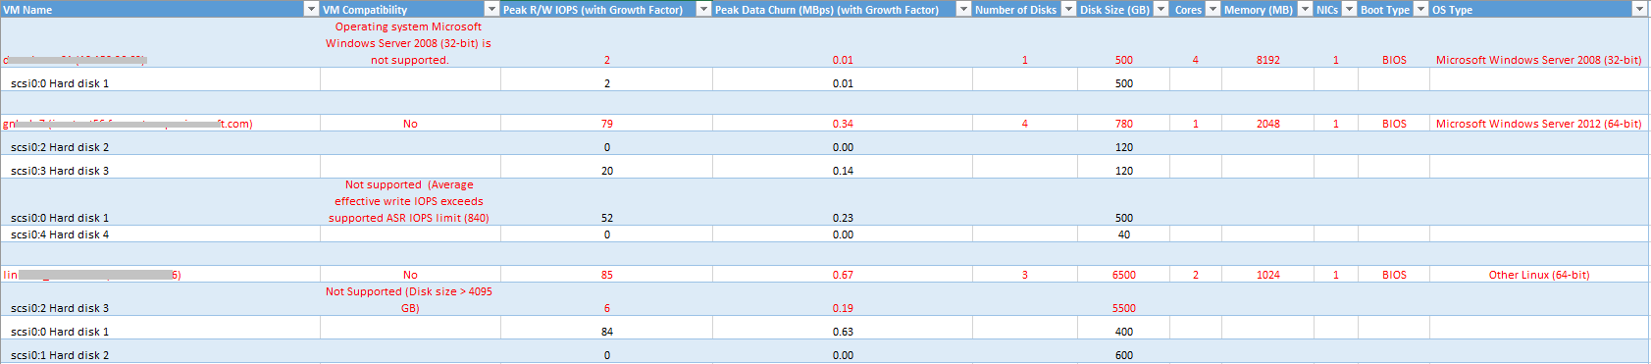The height and width of the screenshot is (364, 1651).
Task: Select the Microsoft Windows Server 2012 (64-bit) OS cell
Action: [x=1538, y=124]
